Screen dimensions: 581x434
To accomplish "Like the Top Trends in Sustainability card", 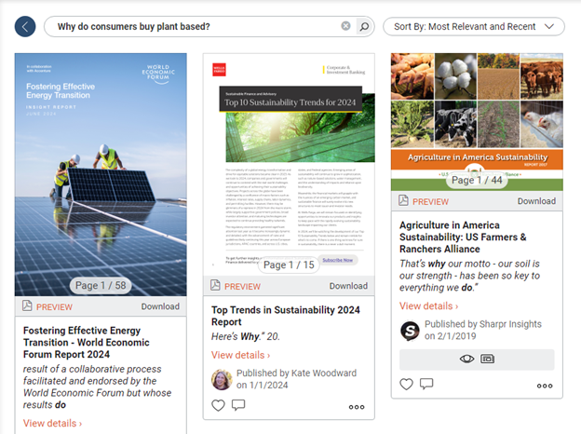I will (x=218, y=405).
